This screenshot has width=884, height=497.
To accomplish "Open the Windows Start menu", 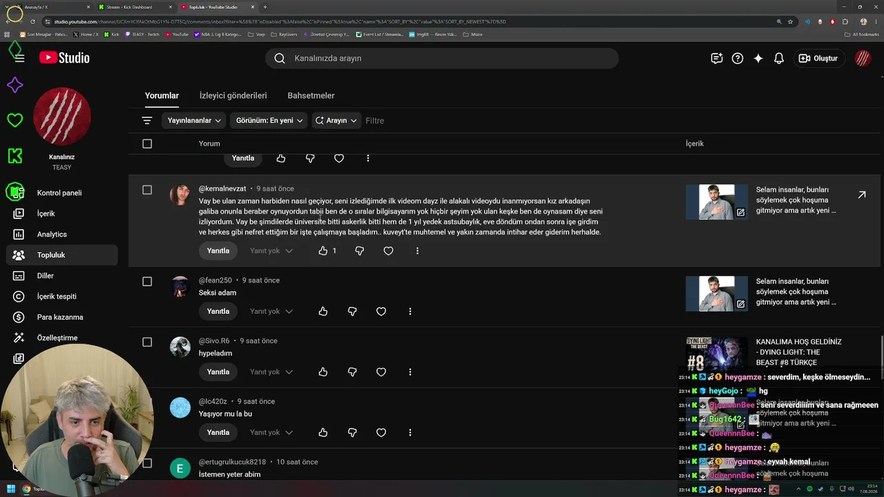I will point(11,489).
